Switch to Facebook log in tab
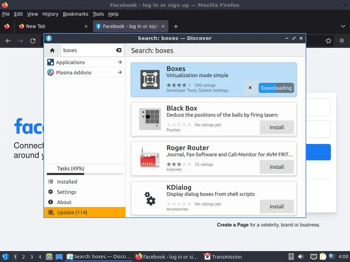This screenshot has width=350, height=262. pos(131,26)
